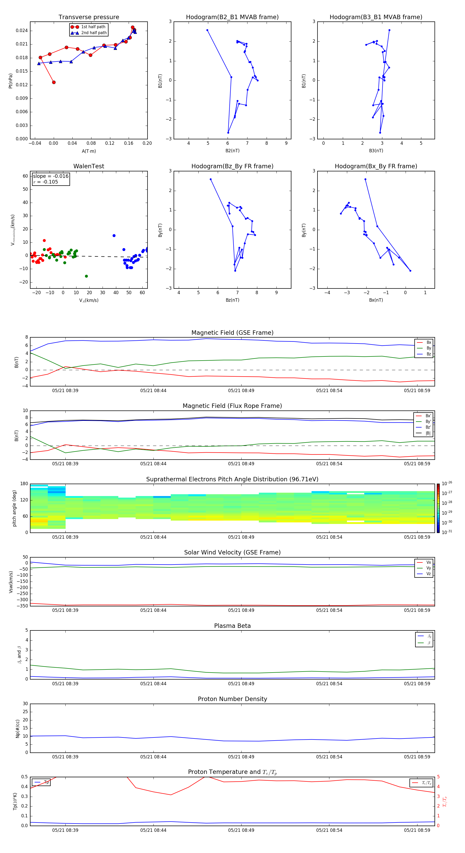Click the 'Hodogram(B2_B1 MVAB frame)' title
The image size is (465, 853).
(x=232, y=17)
